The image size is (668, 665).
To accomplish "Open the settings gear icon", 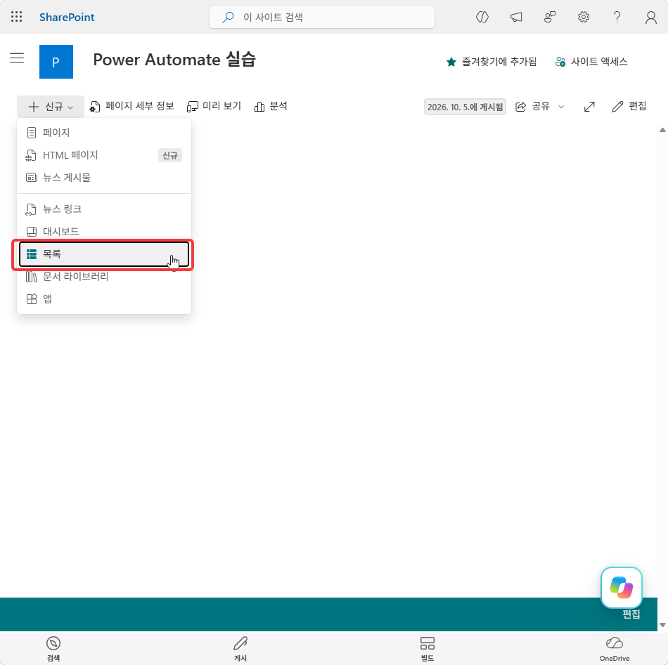I will point(583,17).
